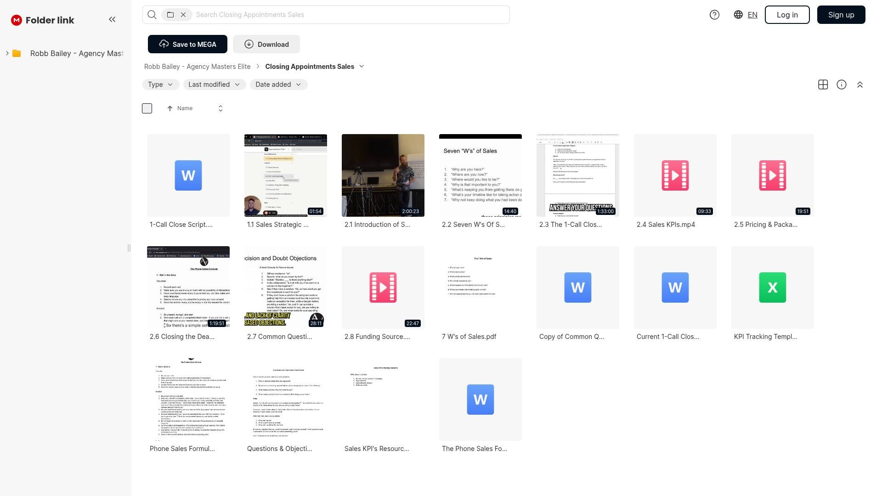Click the globe language icon
This screenshot has height=496, width=882.
(x=738, y=15)
